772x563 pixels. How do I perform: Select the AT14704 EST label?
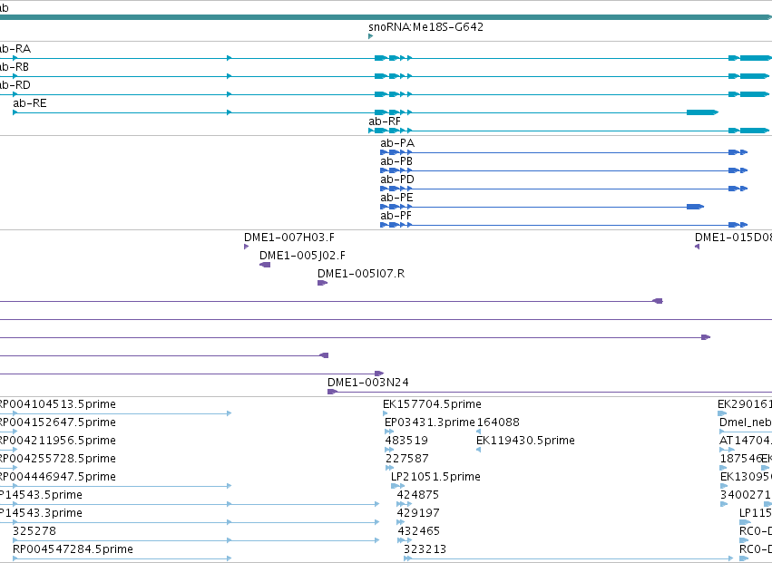pyautogui.click(x=746, y=441)
